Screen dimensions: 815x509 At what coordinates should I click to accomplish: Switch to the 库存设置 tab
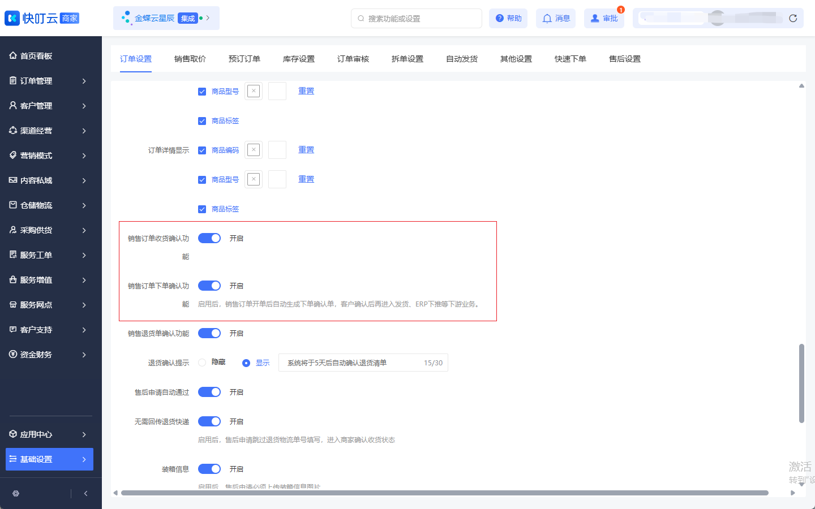tap(299, 59)
